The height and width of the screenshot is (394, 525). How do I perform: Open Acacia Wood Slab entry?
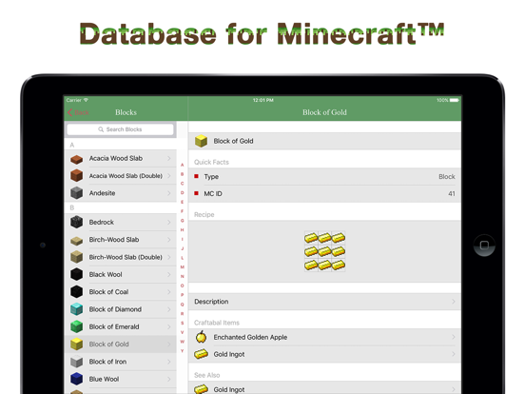tap(121, 158)
